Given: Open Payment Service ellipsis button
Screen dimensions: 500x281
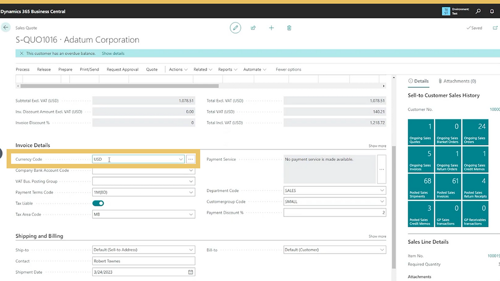Looking at the screenshot, I should coord(382,169).
